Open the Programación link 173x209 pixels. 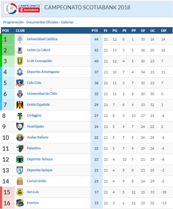tap(13, 22)
